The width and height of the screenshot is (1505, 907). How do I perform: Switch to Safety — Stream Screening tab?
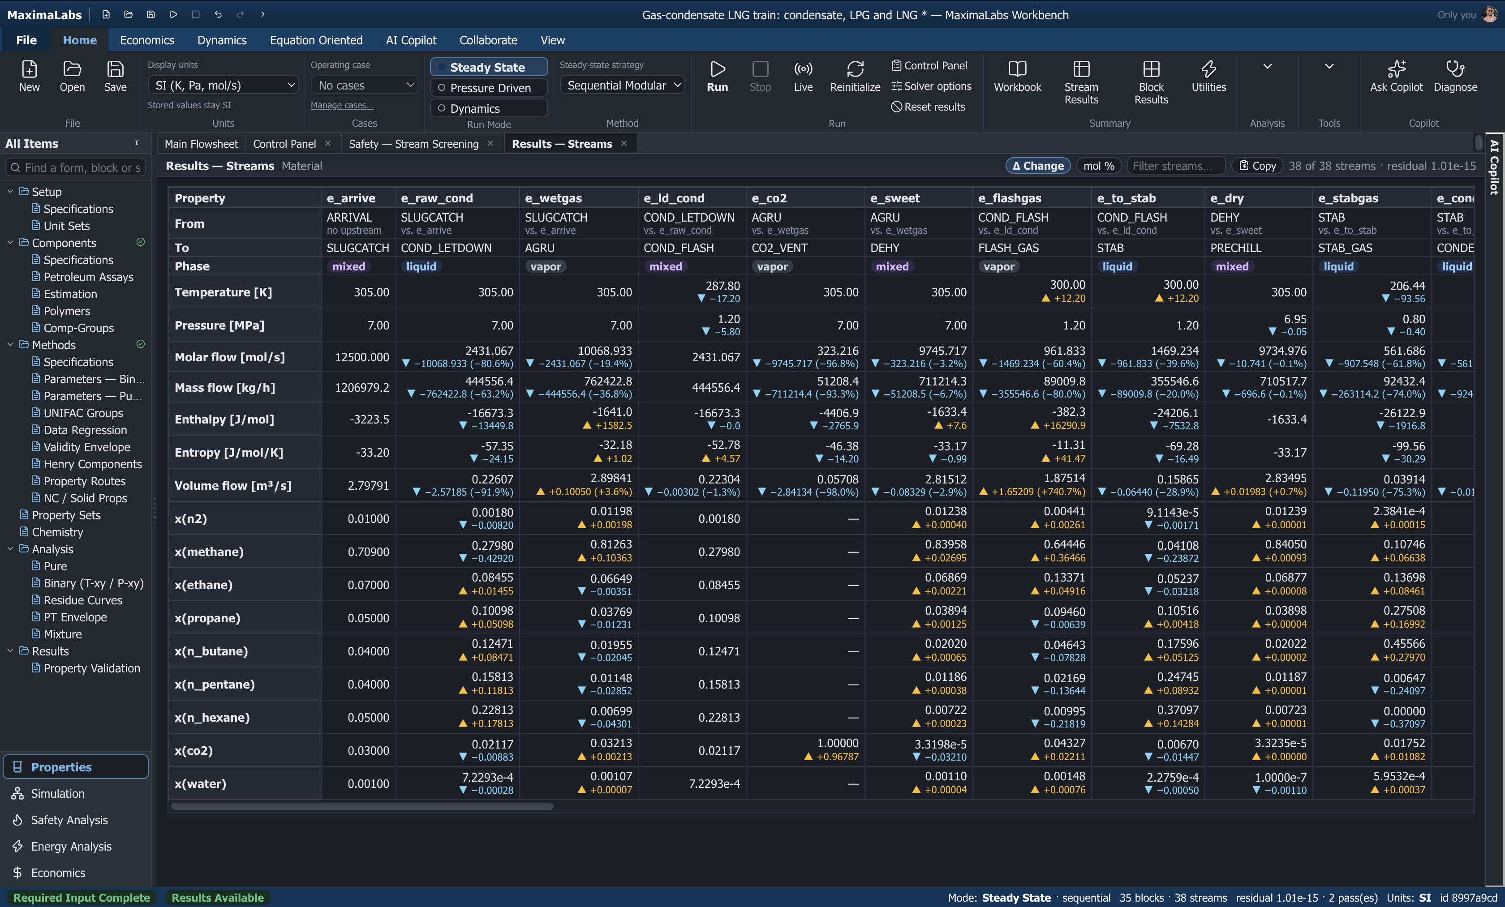(413, 144)
